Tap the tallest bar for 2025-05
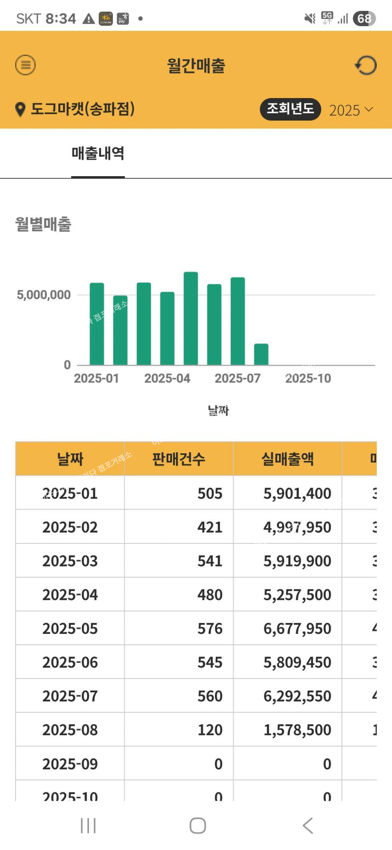This screenshot has height=850, width=392. (191, 318)
